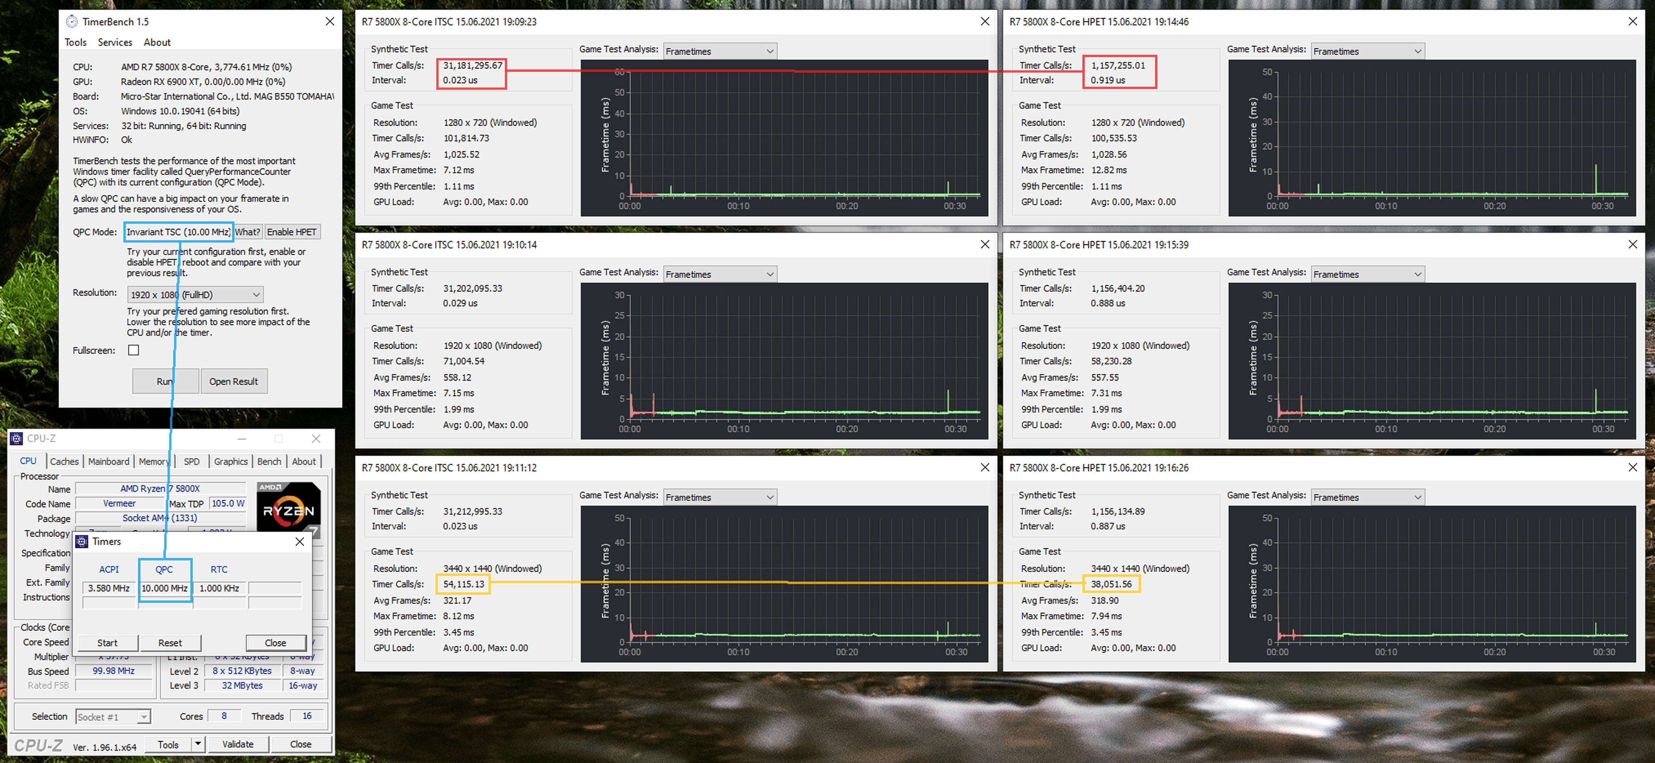Click Timer Calls/s value 38,051.56

tap(1112, 584)
